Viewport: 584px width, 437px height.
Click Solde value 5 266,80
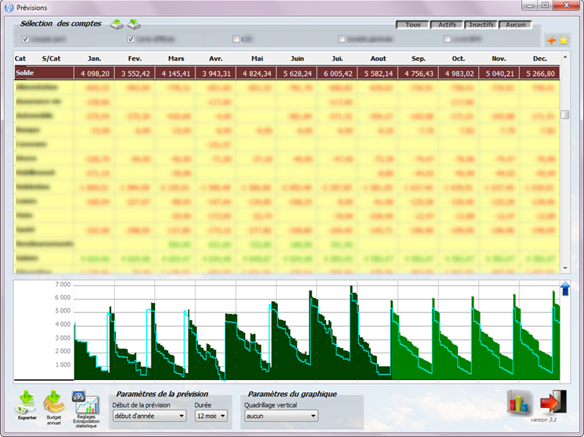(541, 74)
